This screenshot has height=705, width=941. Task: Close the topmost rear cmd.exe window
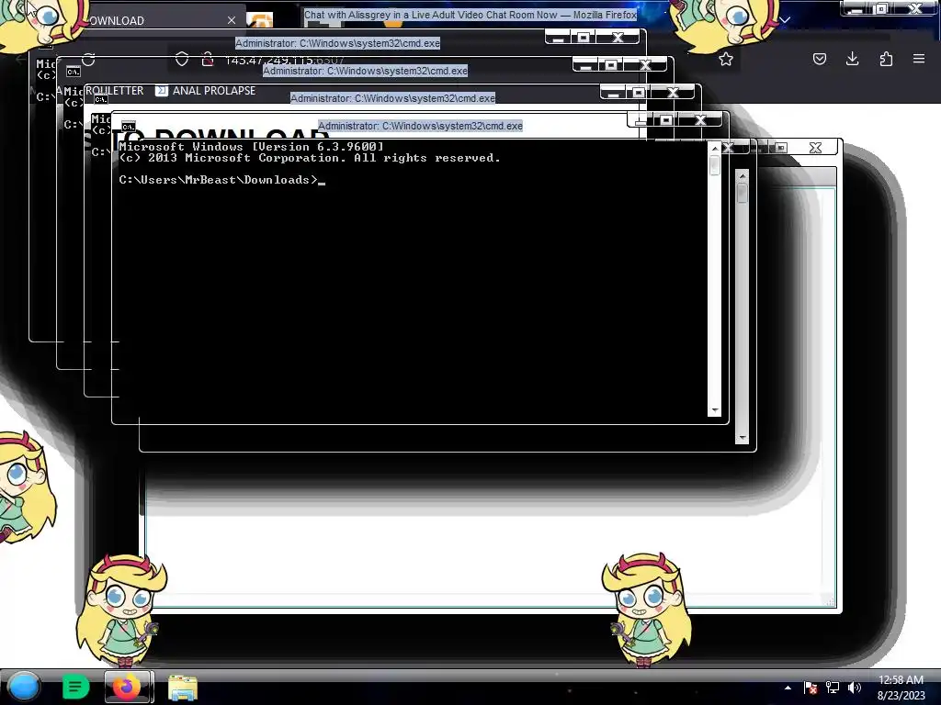click(618, 38)
